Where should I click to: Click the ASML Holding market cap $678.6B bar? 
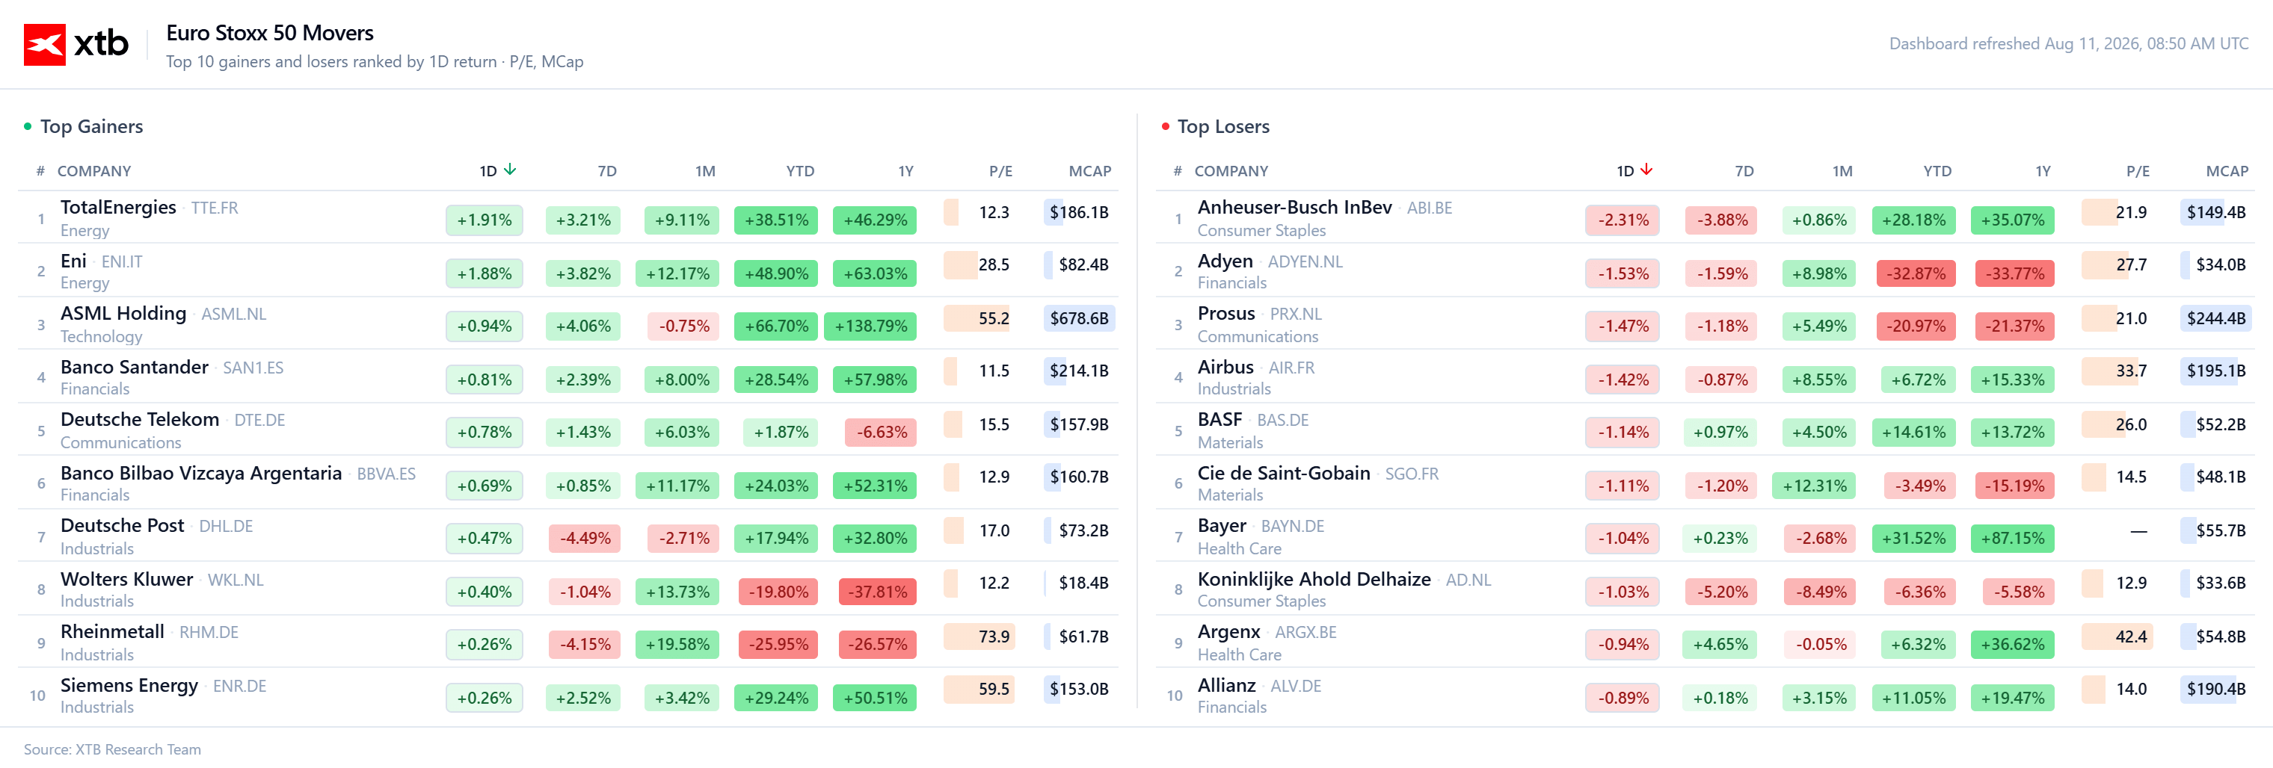1079,318
